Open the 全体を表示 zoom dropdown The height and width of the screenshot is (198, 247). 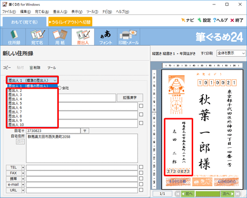coord(231,53)
